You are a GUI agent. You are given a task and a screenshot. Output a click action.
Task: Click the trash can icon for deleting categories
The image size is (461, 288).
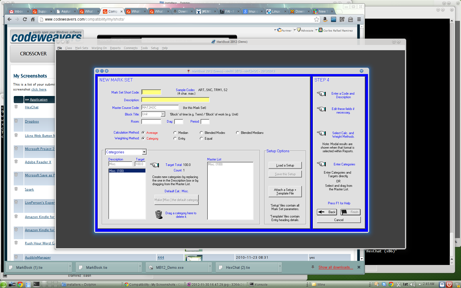(x=159, y=214)
